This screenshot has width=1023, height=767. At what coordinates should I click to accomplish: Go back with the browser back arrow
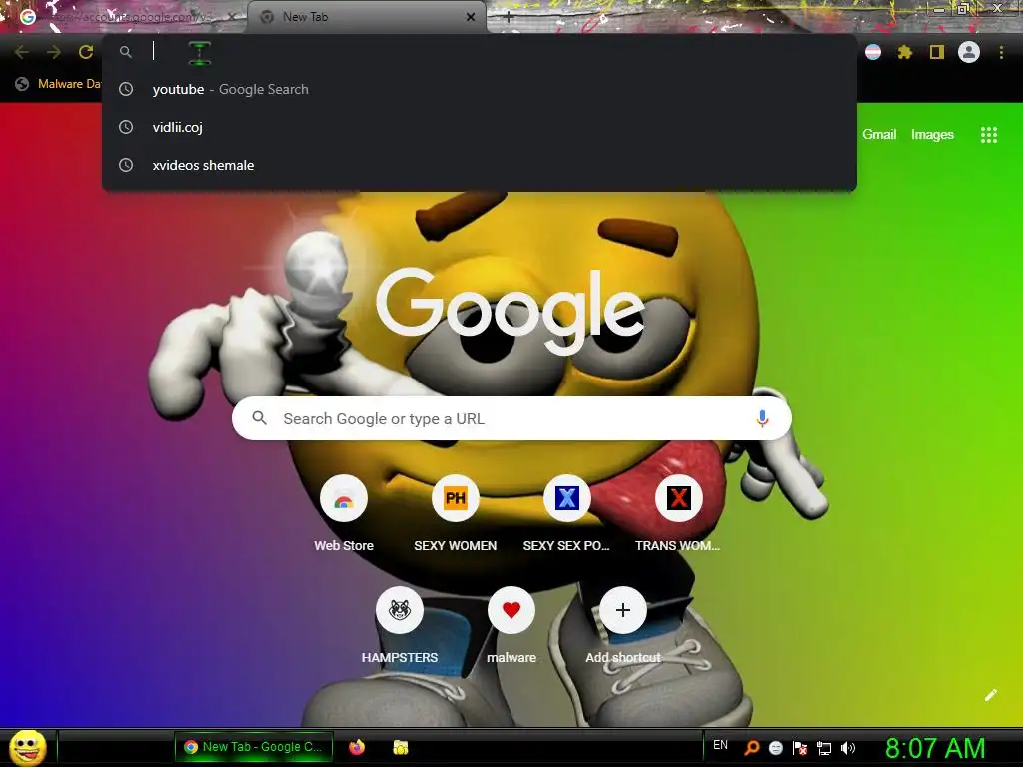[x=22, y=52]
